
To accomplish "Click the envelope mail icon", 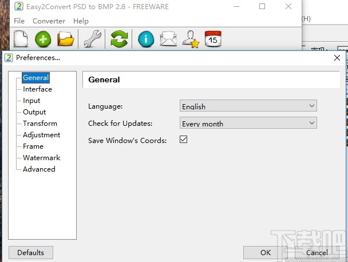I will pyautogui.click(x=168, y=39).
